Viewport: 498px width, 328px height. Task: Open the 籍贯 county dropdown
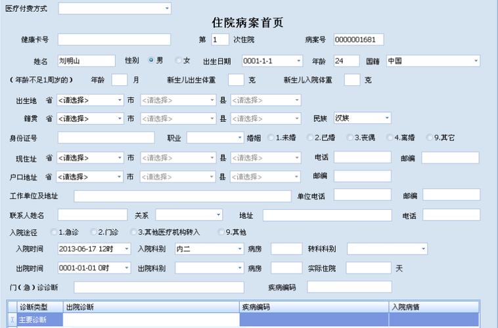click(x=297, y=119)
